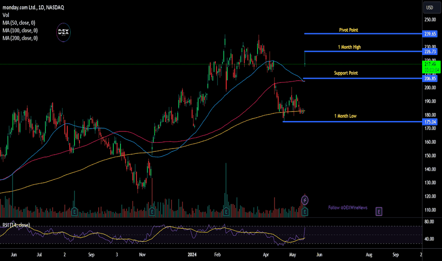Click 40.00 on the RSI axis

[429, 239]
